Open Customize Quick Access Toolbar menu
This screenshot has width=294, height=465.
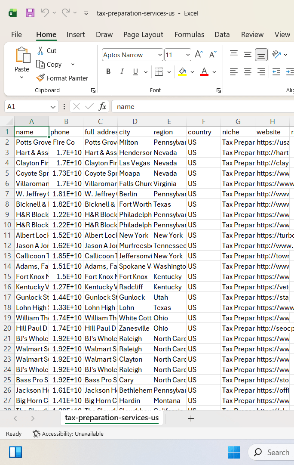point(86,13)
